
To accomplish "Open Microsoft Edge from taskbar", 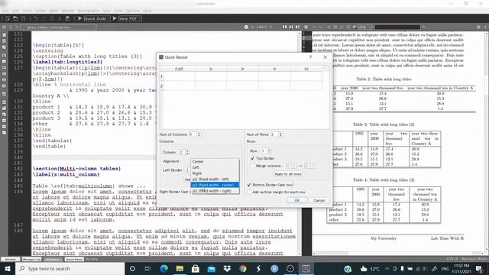I will (164, 268).
